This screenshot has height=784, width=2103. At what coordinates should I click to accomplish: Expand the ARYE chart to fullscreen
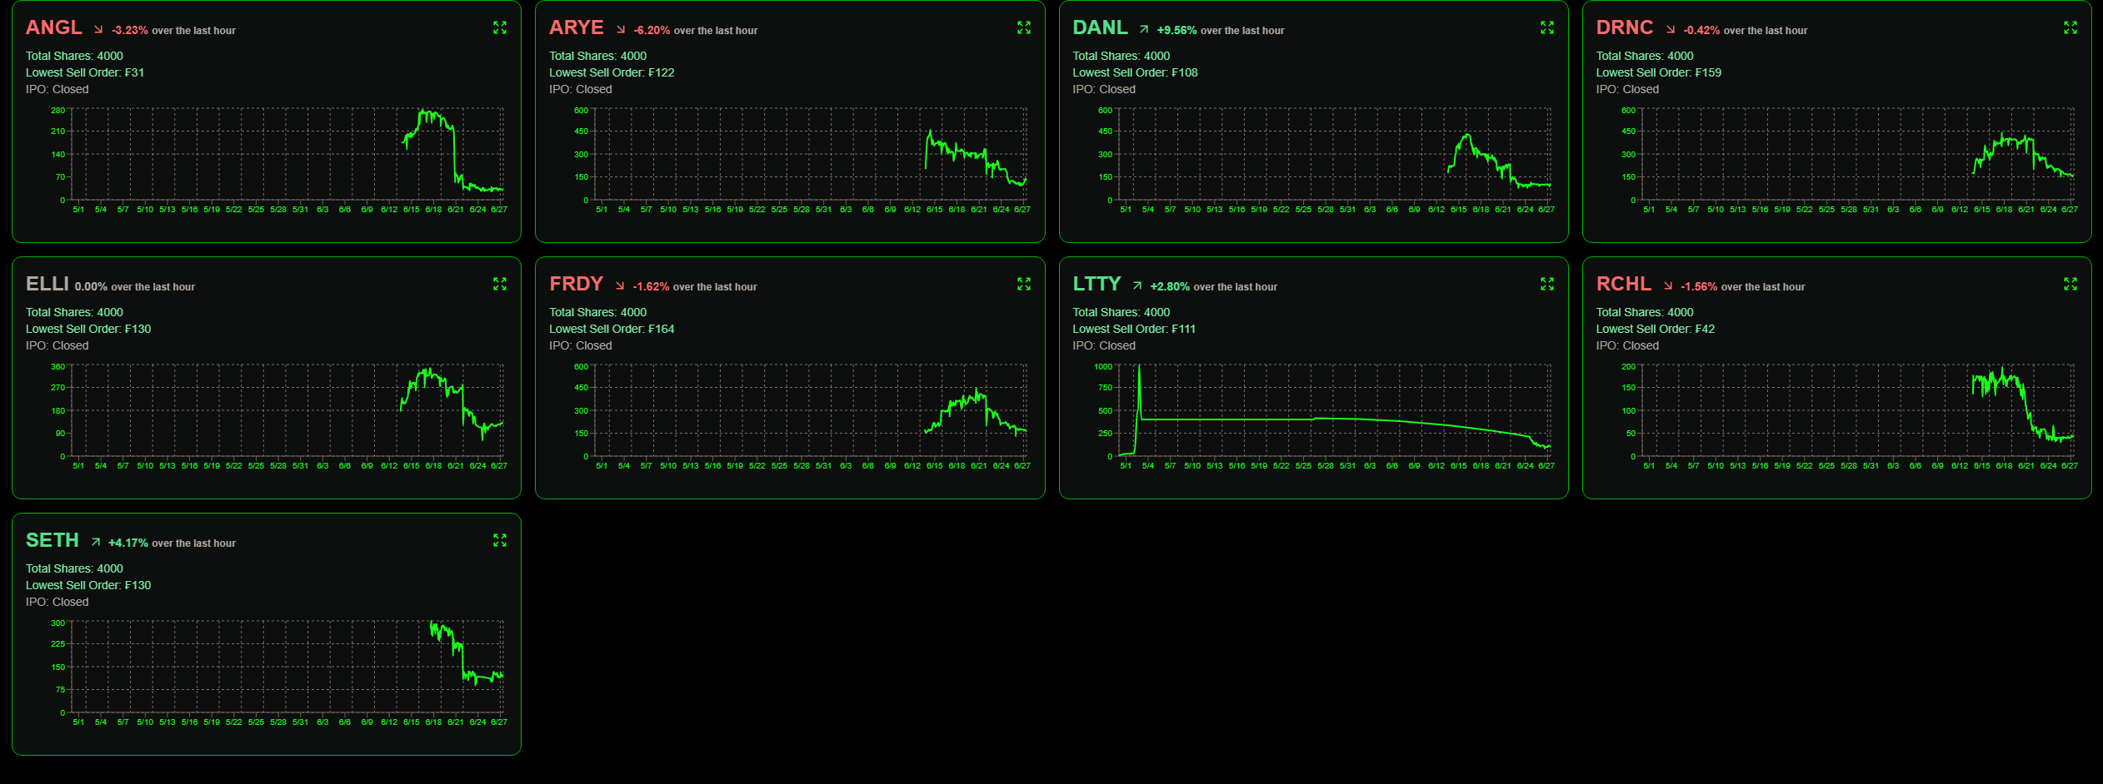pyautogui.click(x=1024, y=27)
